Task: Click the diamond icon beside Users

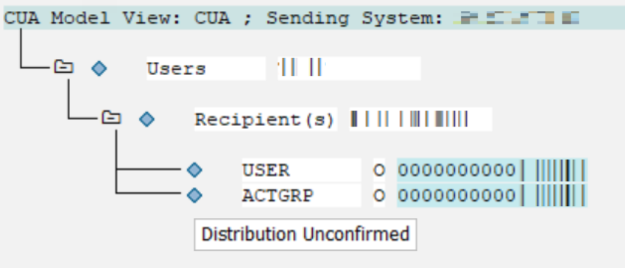Action: (x=99, y=68)
